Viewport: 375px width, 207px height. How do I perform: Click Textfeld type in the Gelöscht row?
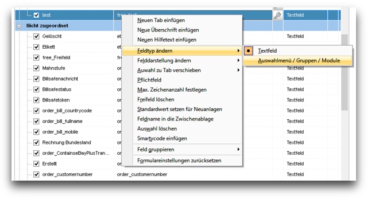point(295,36)
